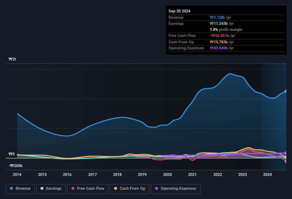Click the ₩11.243b earnings value in tooltip

[x=219, y=23]
